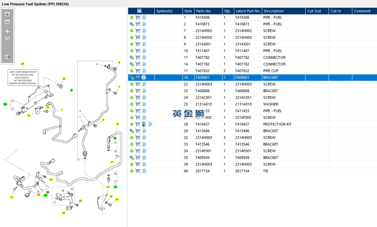This screenshot has width=377, height=227.
Task: Show info for item 8 SCREW
Action: click(144, 37)
